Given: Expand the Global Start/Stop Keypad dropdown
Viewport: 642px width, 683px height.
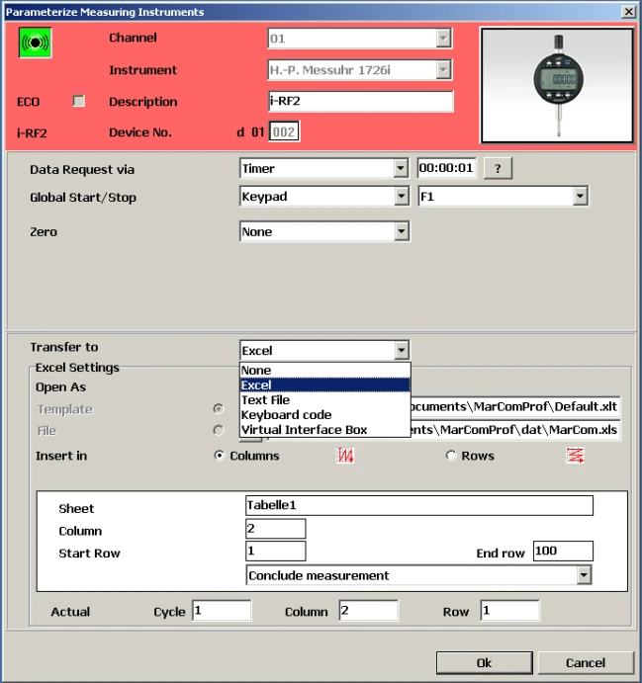Looking at the screenshot, I should tap(401, 197).
